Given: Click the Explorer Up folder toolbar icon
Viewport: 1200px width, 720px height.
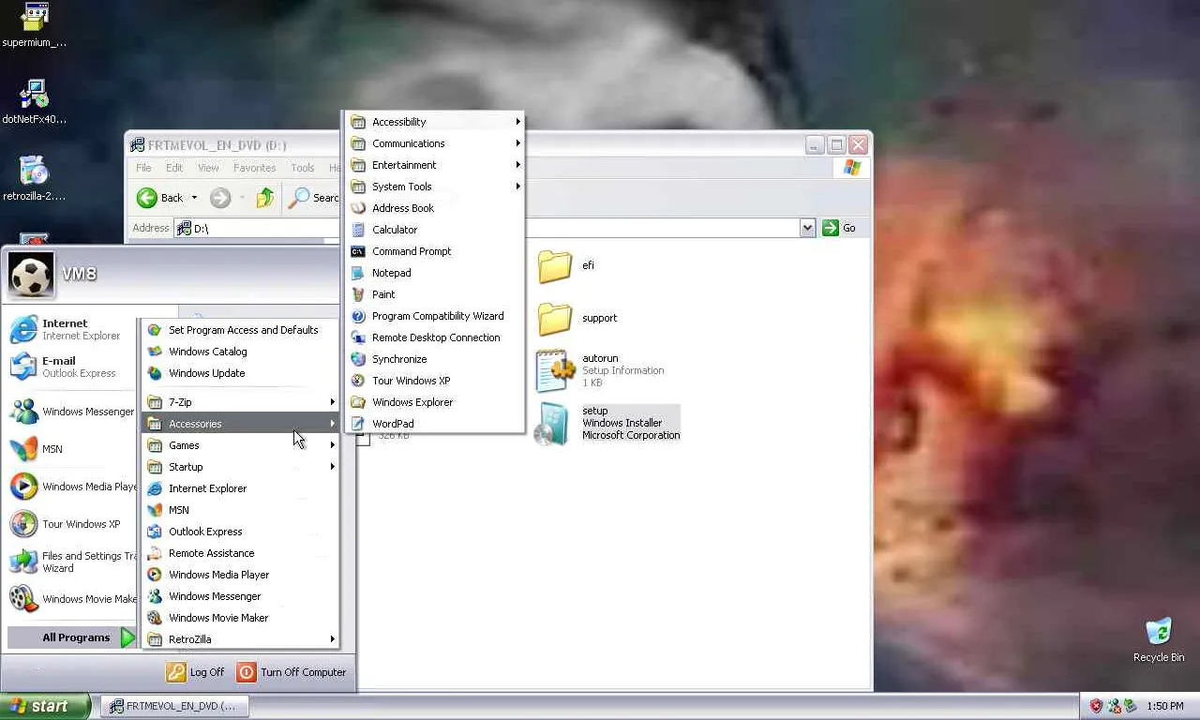Looking at the screenshot, I should 265,197.
